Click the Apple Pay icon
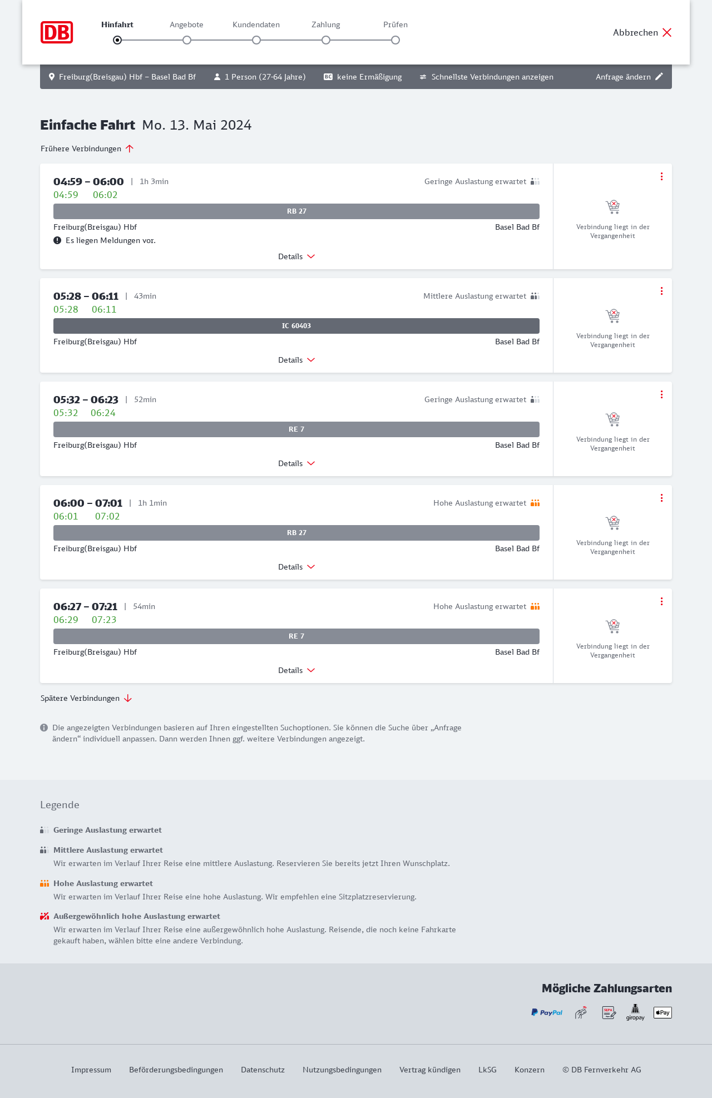The image size is (712, 1098). pyautogui.click(x=662, y=1012)
